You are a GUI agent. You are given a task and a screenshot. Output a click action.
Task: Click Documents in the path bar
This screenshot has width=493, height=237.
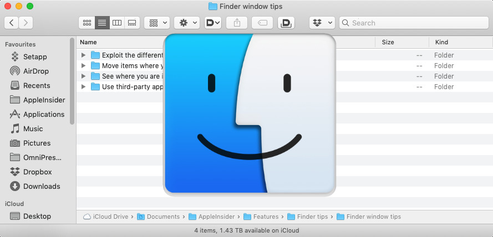click(163, 217)
